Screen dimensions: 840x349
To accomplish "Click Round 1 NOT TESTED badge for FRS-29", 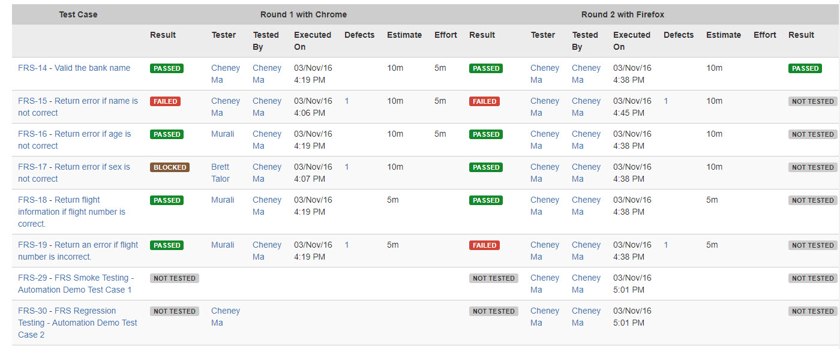I will tap(174, 278).
